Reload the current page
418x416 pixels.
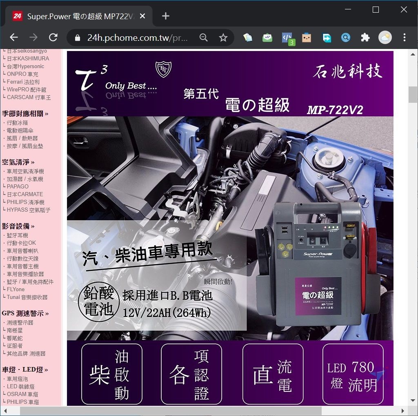point(53,38)
